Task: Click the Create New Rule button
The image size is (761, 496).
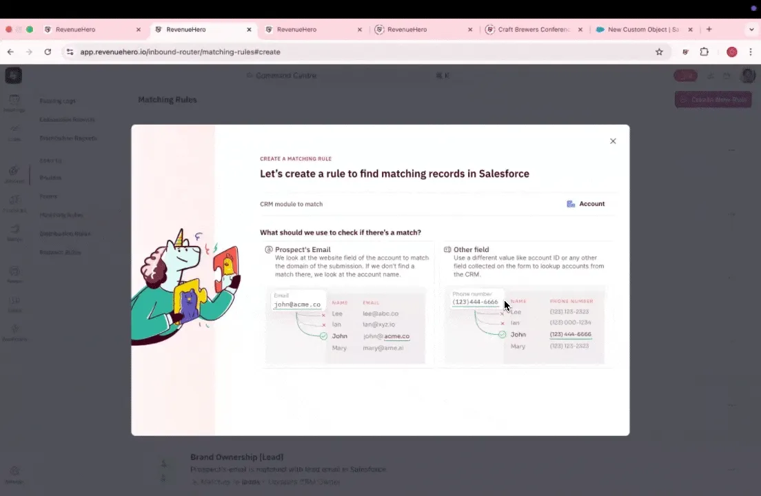Action: [x=713, y=100]
